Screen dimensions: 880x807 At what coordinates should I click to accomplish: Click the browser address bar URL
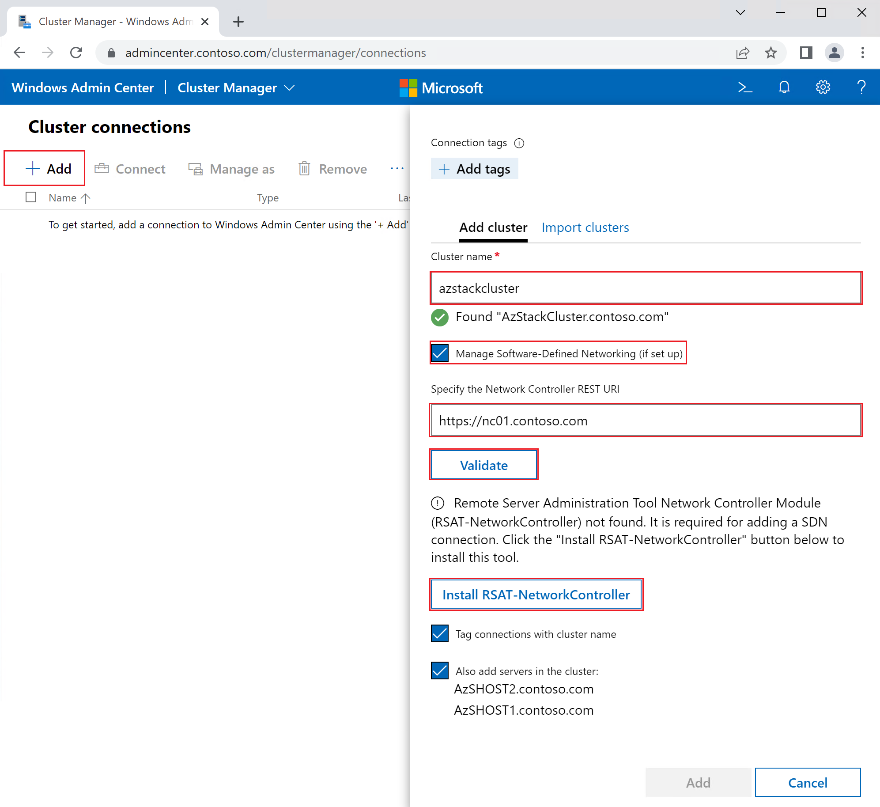(276, 53)
